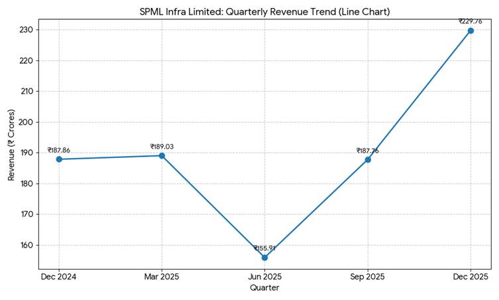The width and height of the screenshot is (499, 300).
Task: Click the Jun 2025 lowest data point
Action: click(264, 258)
